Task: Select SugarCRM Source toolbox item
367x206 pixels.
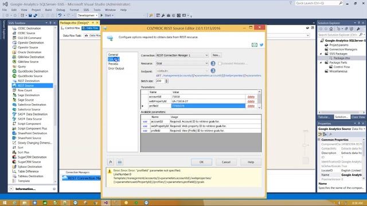Action: point(29,161)
